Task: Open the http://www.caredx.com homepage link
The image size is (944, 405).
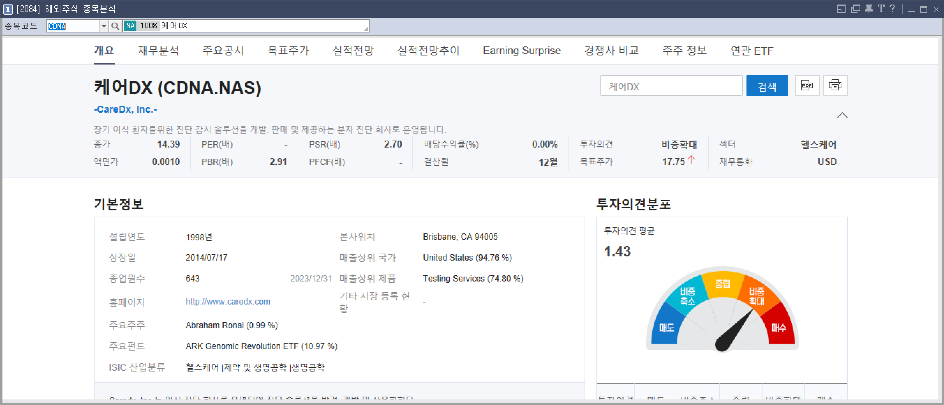Action: (228, 301)
